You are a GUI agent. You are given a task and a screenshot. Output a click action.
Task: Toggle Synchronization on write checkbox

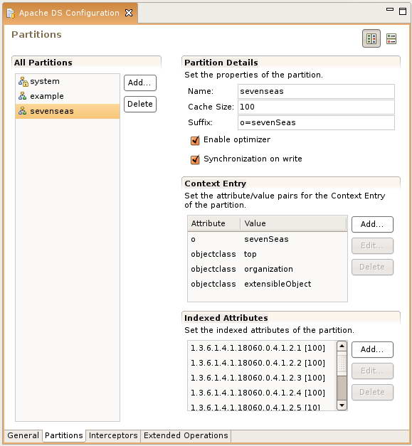pos(195,159)
